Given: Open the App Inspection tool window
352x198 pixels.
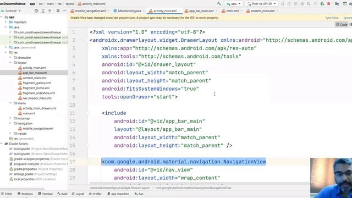Looking at the screenshot, I should (118, 194).
